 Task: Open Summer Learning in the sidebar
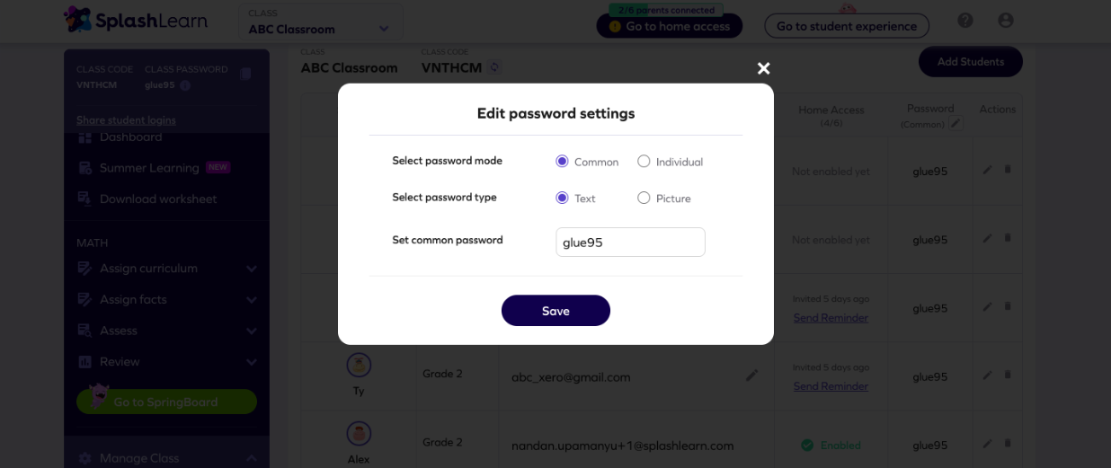tap(149, 168)
